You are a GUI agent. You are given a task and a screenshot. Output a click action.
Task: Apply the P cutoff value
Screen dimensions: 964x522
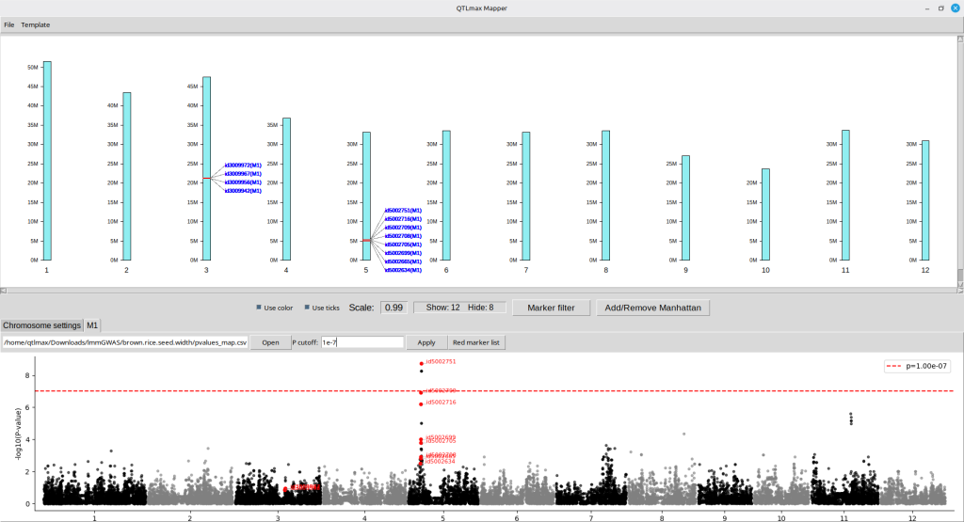426,342
